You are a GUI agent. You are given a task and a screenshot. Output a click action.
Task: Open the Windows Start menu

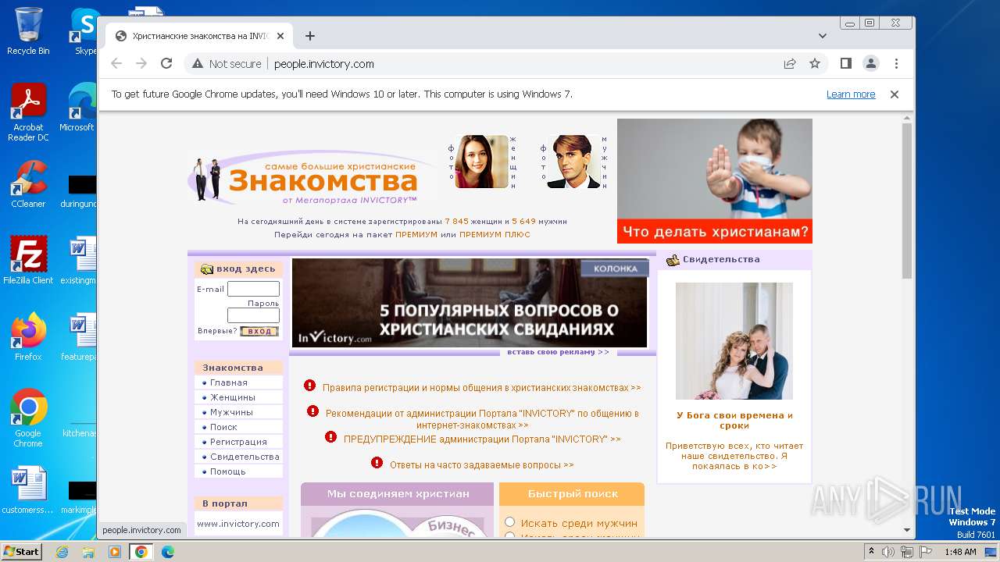21,552
